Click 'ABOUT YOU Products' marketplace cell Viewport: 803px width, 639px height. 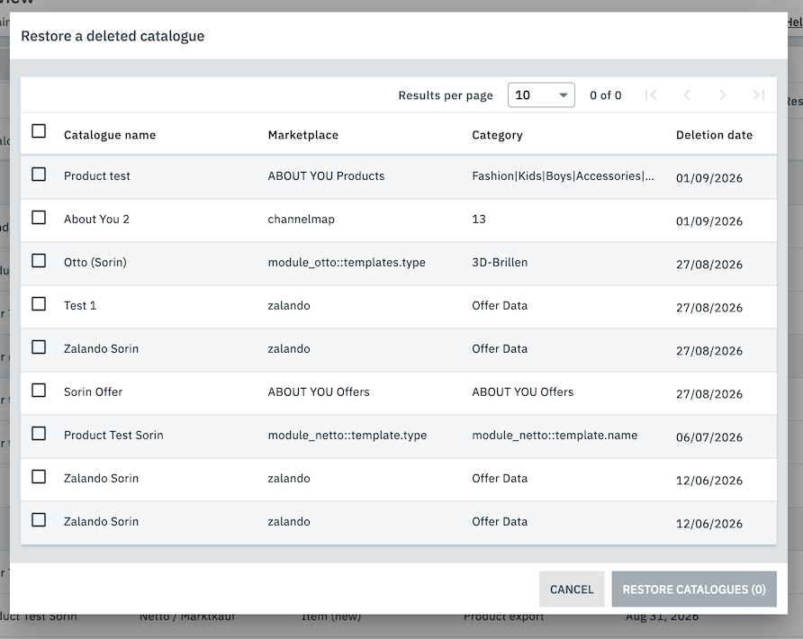point(326,176)
